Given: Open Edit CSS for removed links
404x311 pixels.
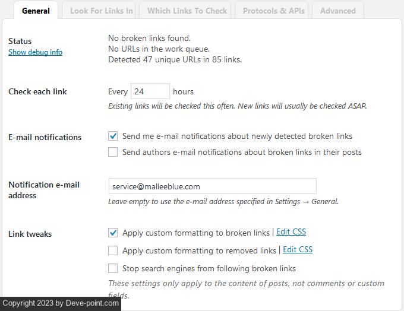Looking at the screenshot, I should point(298,250).
